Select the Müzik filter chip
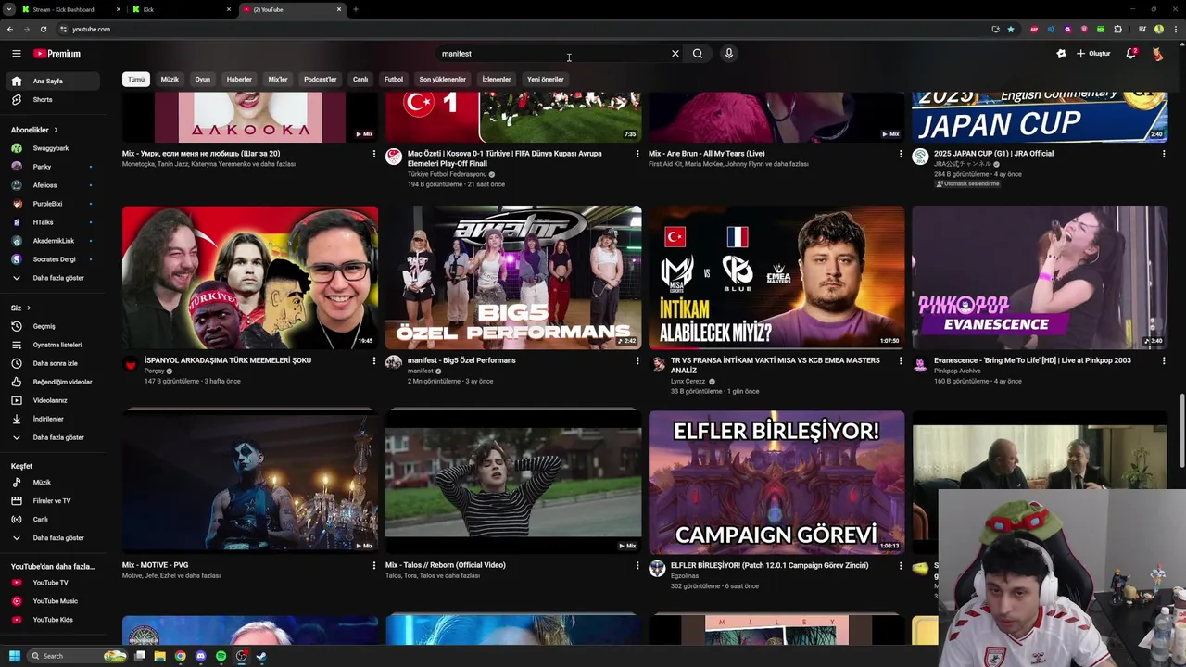The width and height of the screenshot is (1186, 667). click(x=170, y=80)
